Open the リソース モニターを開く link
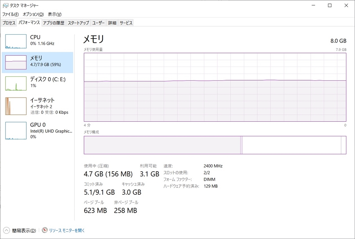The width and height of the screenshot is (355, 239). (x=67, y=230)
